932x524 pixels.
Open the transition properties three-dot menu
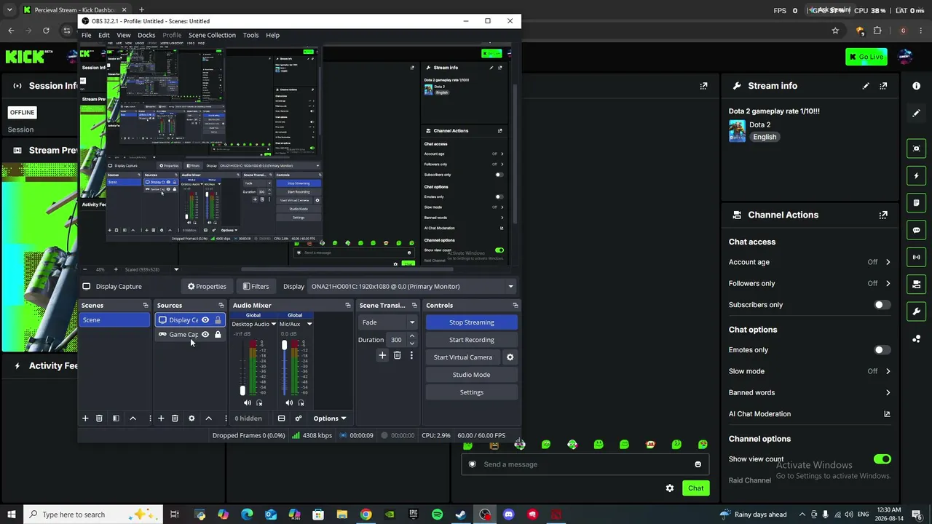click(411, 355)
